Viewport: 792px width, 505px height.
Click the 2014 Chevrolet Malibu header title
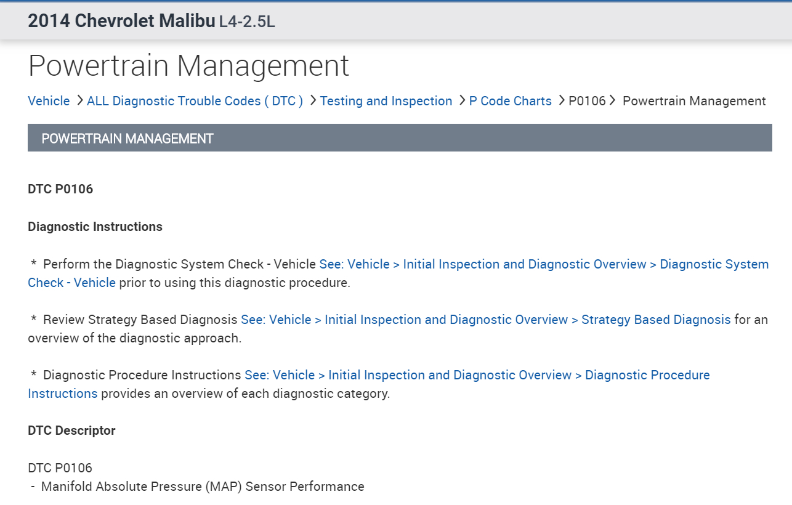tap(122, 21)
